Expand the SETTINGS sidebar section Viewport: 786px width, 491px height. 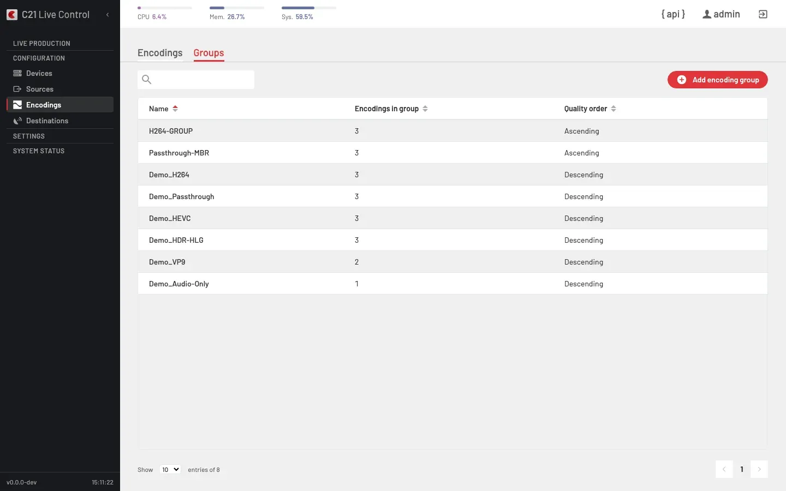coord(29,136)
